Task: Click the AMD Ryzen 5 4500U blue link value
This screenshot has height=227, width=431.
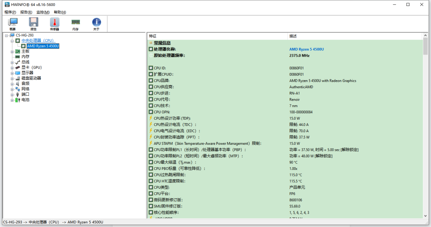Action: click(306, 49)
